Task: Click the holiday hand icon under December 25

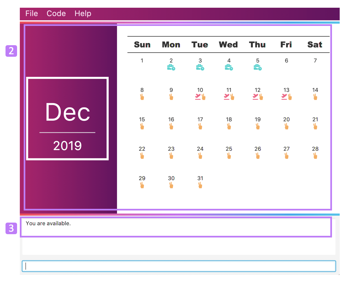Action: click(229, 156)
